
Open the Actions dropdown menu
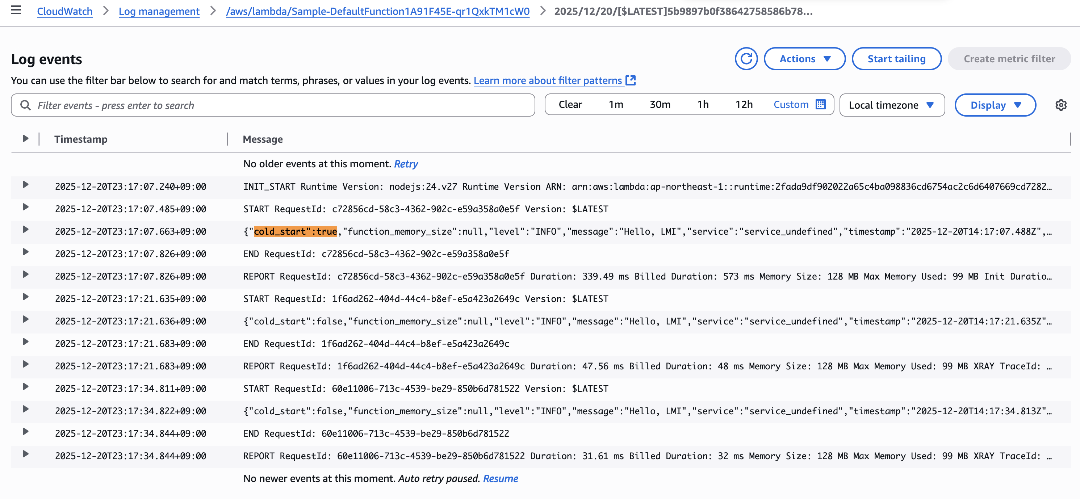804,59
